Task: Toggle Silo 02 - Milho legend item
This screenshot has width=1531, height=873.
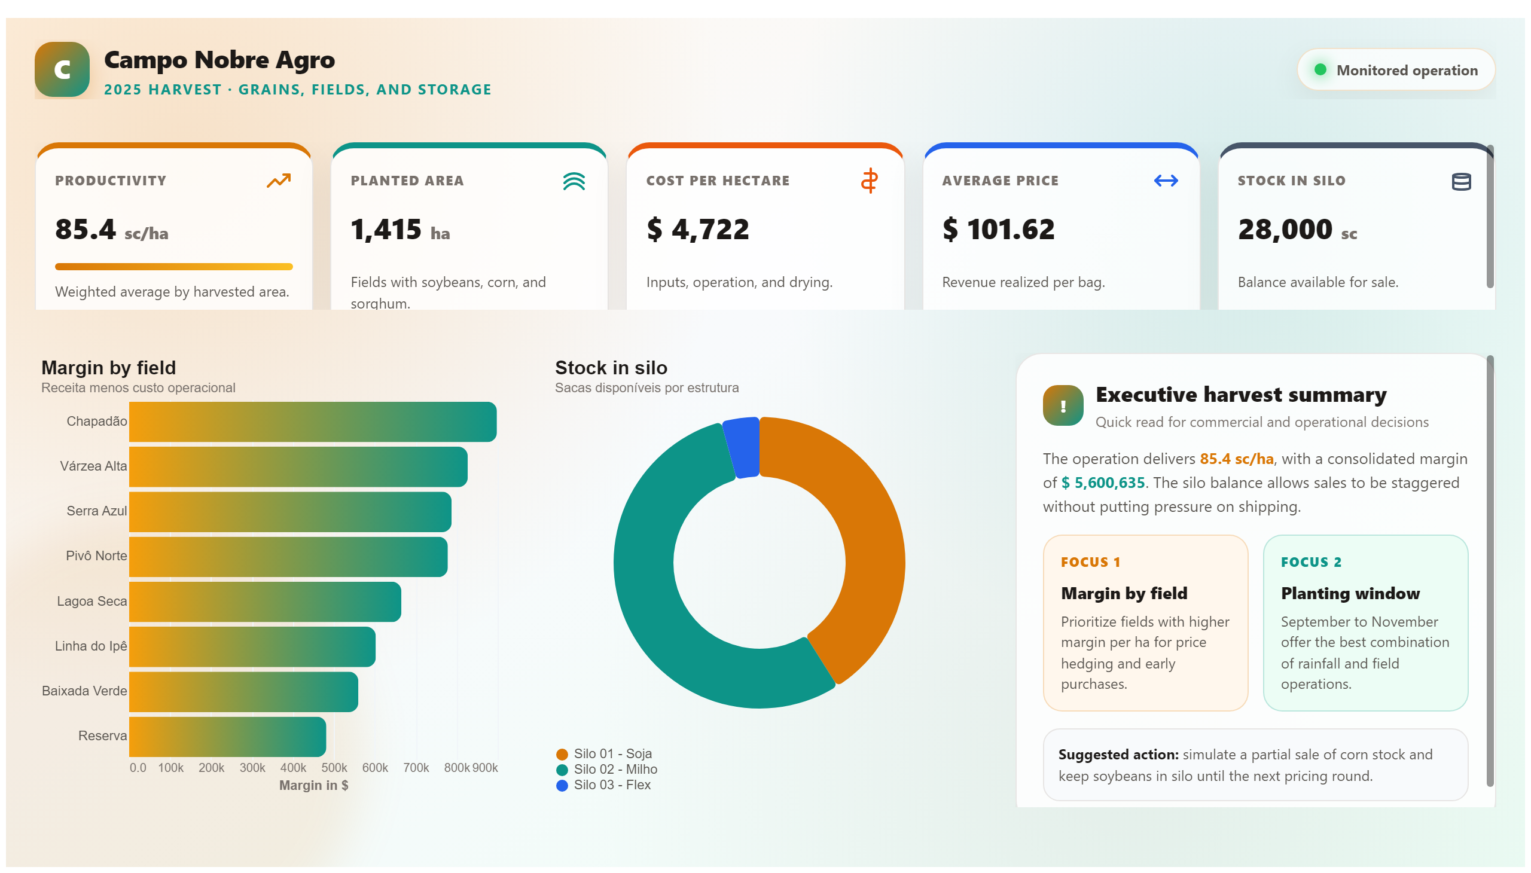Action: 606,770
